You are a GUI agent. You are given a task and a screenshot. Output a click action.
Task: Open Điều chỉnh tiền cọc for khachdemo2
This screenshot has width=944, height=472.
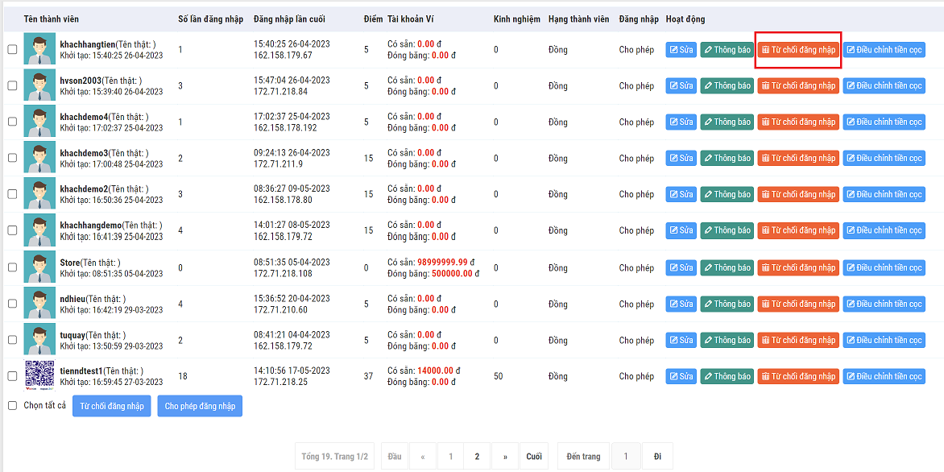click(x=884, y=194)
